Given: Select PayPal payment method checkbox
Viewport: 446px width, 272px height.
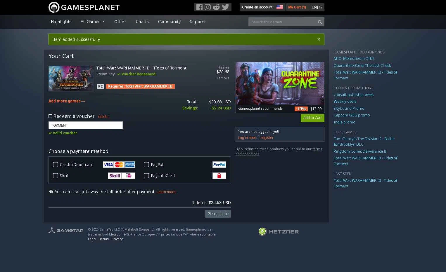Looking at the screenshot, I should click(x=146, y=165).
